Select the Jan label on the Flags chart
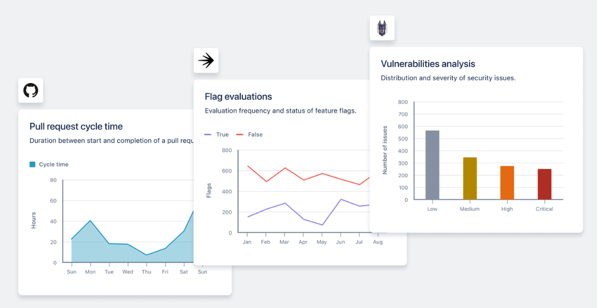Viewport: 597px width, 308px height. coord(247,242)
